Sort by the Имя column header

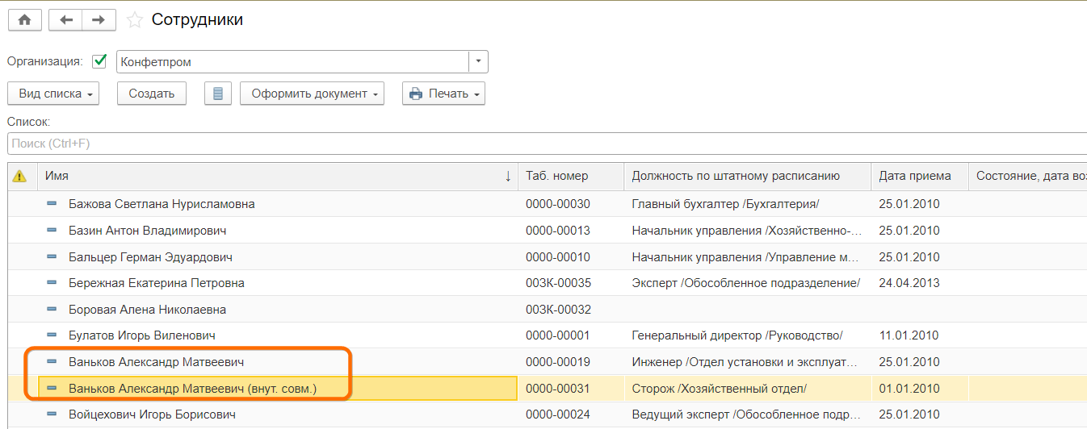click(x=275, y=176)
